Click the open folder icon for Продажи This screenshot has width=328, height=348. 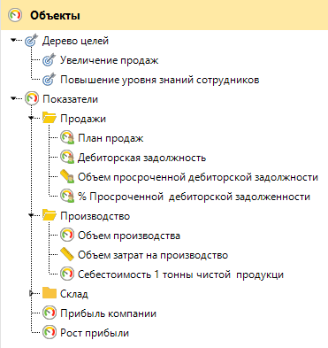tap(50, 118)
